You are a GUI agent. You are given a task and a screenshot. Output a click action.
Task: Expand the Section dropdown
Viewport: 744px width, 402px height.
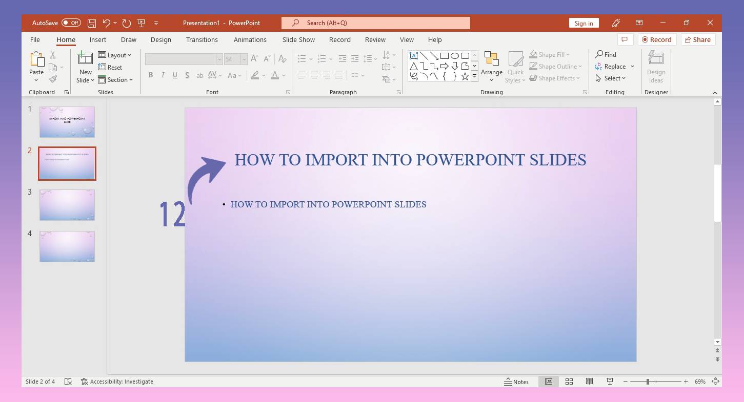(115, 80)
